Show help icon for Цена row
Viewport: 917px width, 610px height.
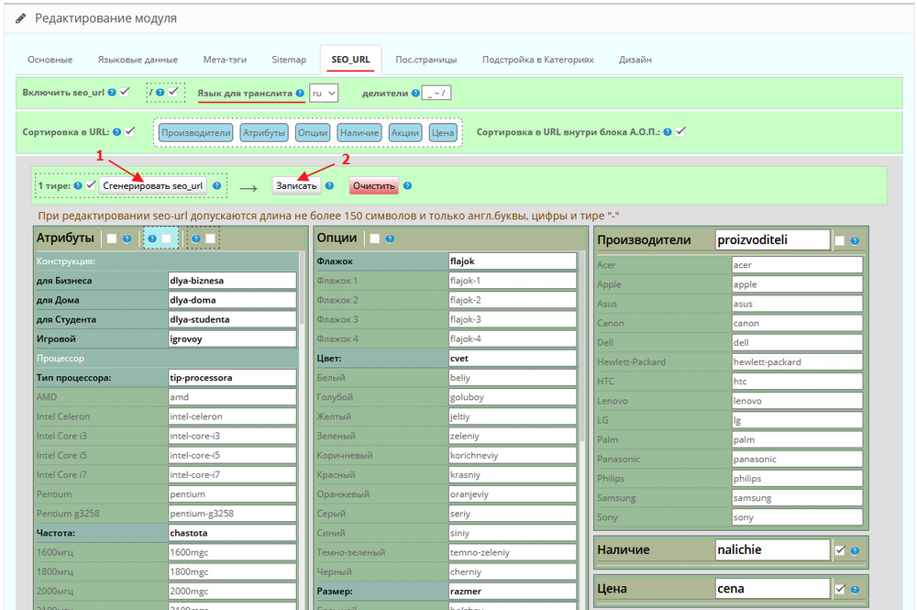point(855,590)
